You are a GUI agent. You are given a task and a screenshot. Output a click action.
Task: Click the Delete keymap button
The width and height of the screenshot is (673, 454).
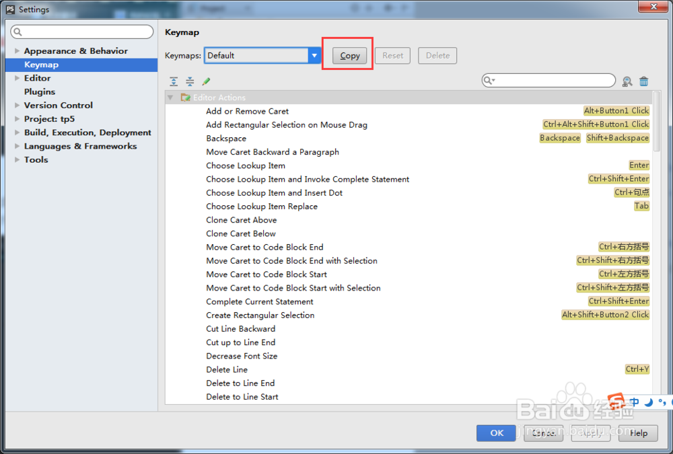tap(437, 55)
